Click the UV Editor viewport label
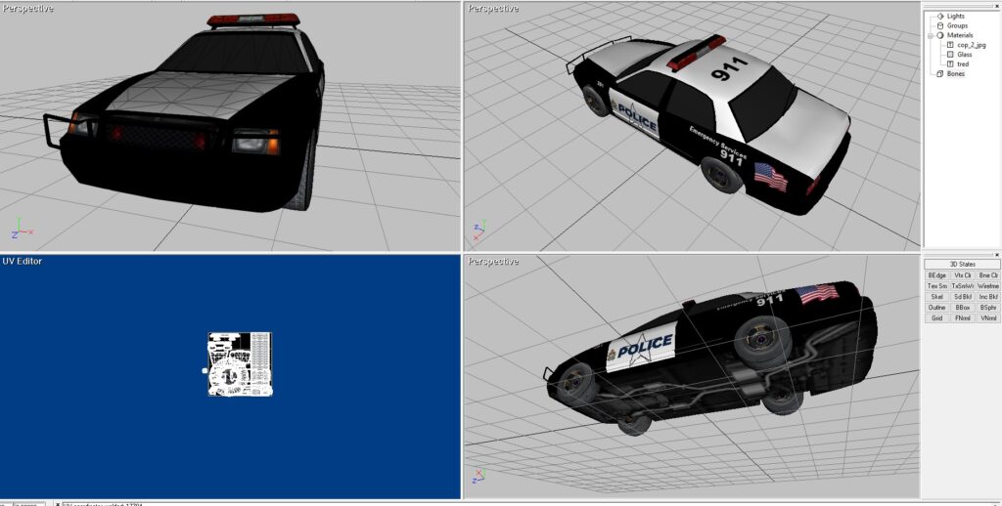The image size is (1002, 506). click(22, 261)
